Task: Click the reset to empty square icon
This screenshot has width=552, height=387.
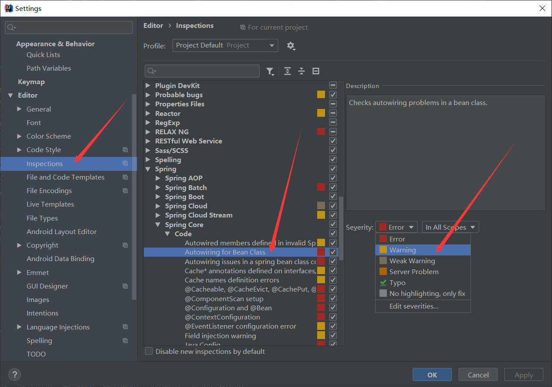Action: pyautogui.click(x=316, y=71)
